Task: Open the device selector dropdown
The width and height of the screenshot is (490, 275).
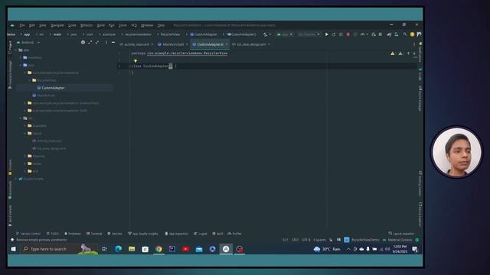Action: click(x=309, y=34)
